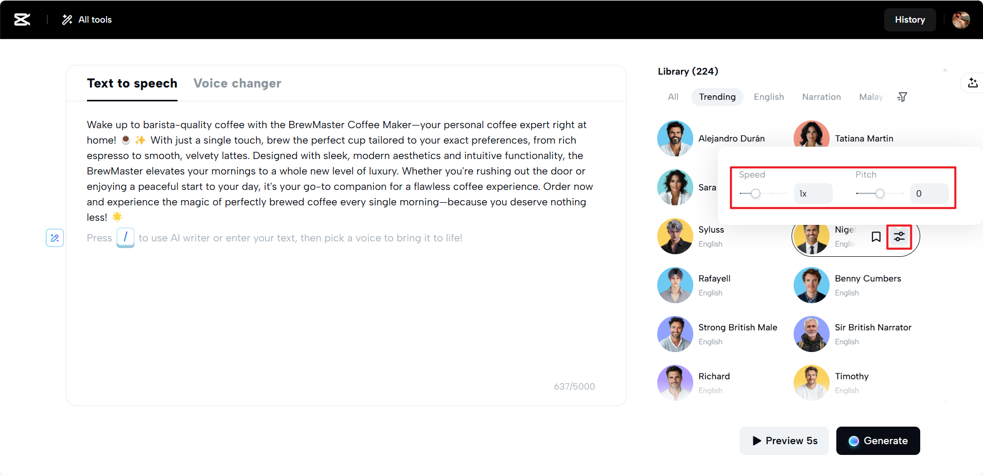
Task: Bookmark the Nigel voice
Action: coord(876,237)
